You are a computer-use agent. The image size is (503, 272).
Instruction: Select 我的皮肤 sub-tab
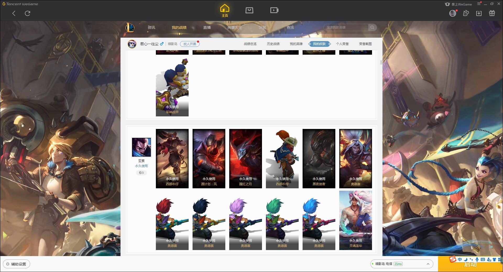[x=319, y=44]
